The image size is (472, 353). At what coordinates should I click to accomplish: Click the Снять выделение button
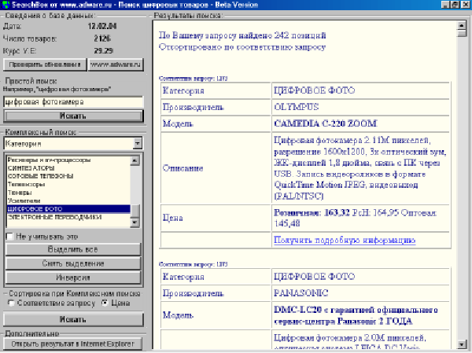(x=73, y=263)
